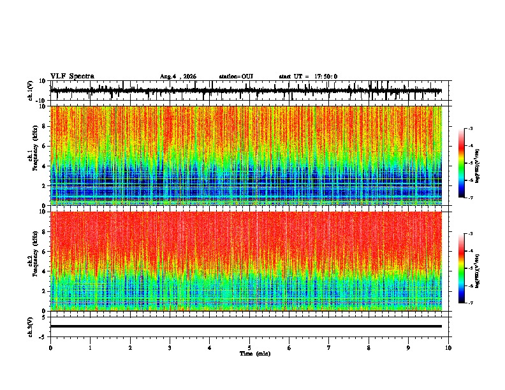
Task: Click the date label "Aug.4 , 2026"
Action: (x=178, y=76)
